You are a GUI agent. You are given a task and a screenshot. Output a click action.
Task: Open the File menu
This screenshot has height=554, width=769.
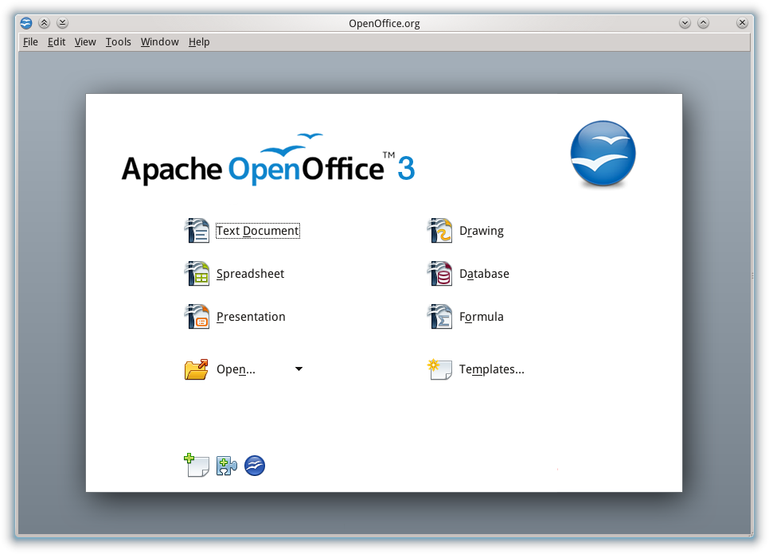pyautogui.click(x=30, y=42)
